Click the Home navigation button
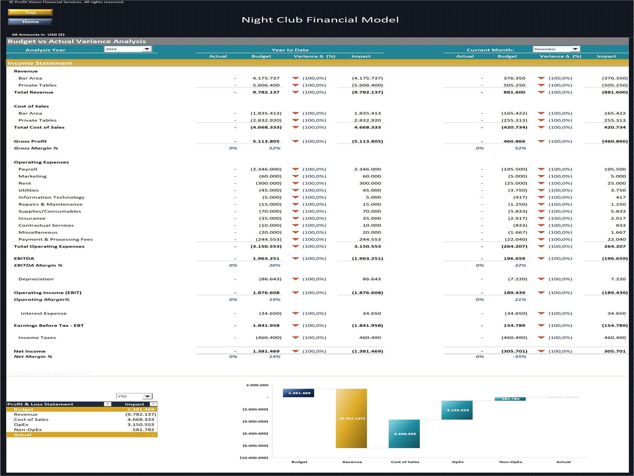634x476 pixels. click(x=30, y=22)
